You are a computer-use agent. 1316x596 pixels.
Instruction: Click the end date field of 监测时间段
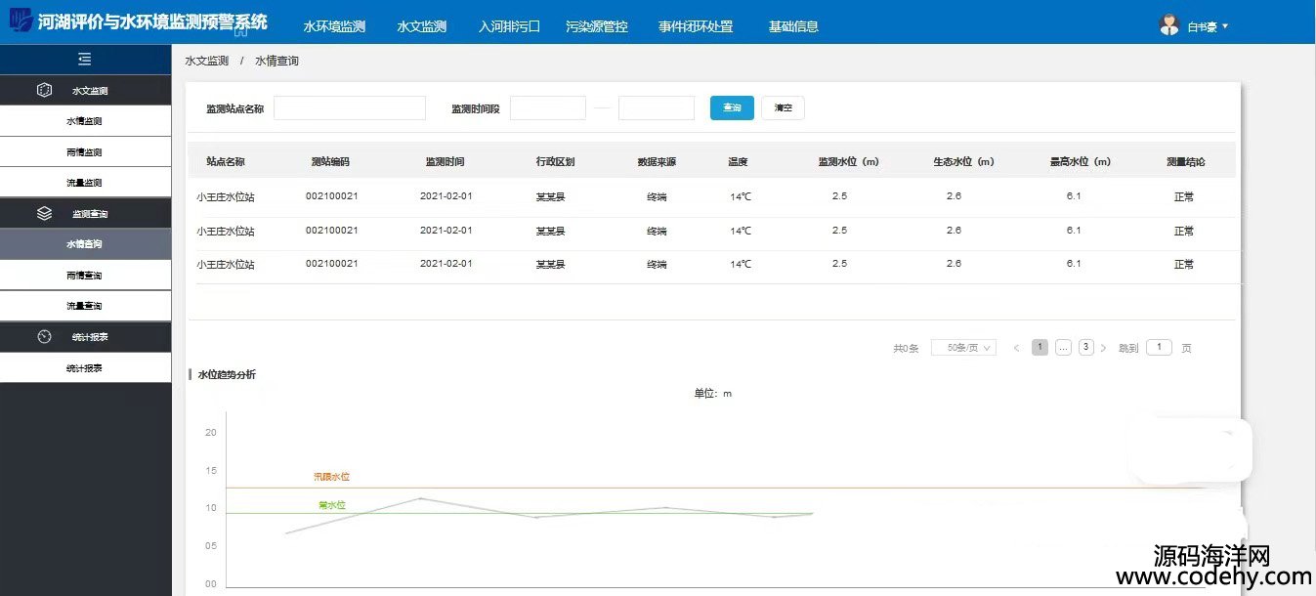tap(657, 107)
